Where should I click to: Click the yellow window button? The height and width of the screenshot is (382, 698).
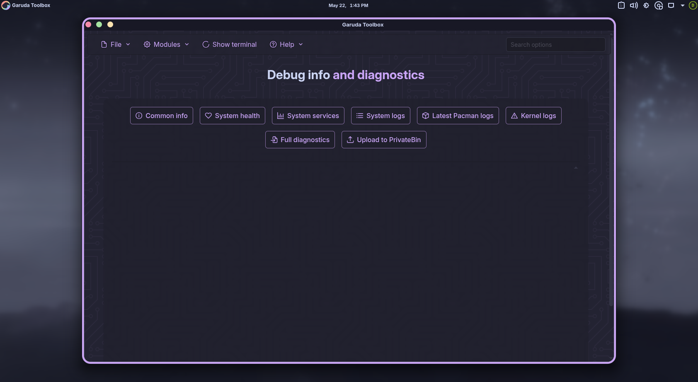point(110,24)
